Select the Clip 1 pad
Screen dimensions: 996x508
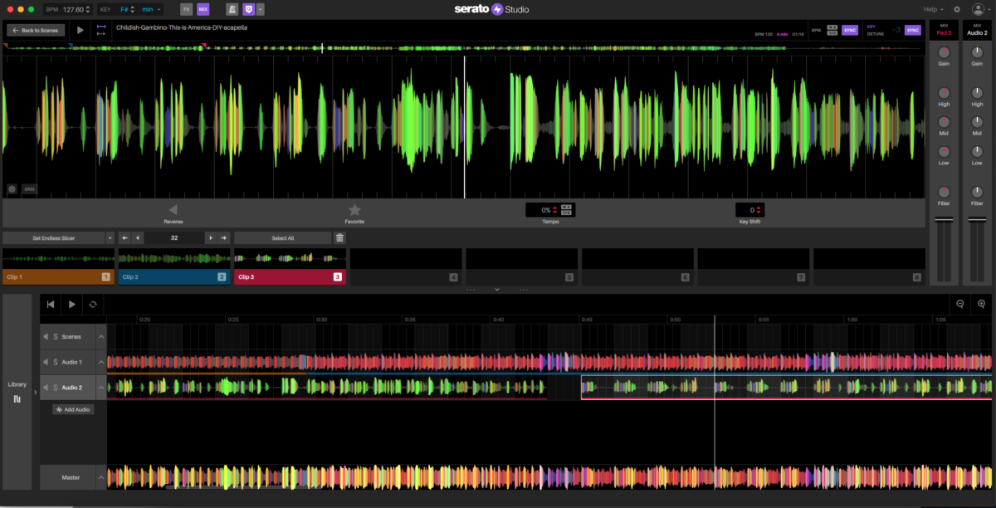tap(58, 266)
